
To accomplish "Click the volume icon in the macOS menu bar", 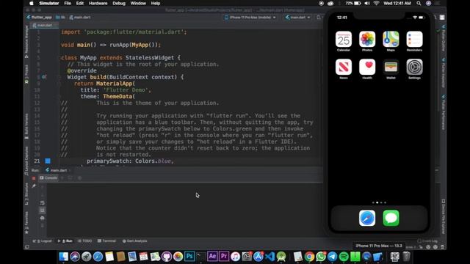I will tap(367, 3).
